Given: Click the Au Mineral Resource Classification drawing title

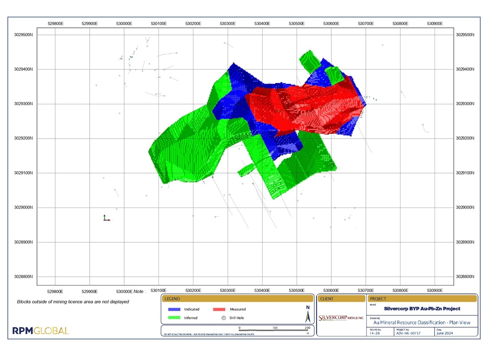Looking at the screenshot, I should [422, 322].
